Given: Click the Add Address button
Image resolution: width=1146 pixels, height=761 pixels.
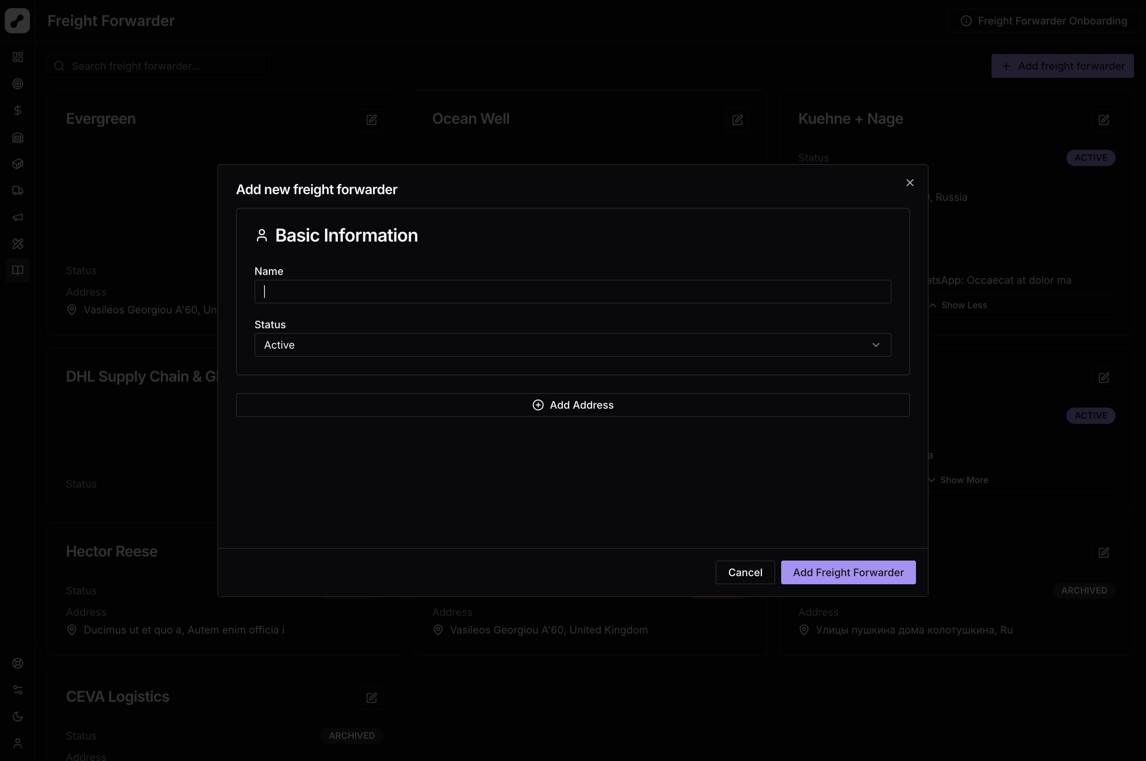Looking at the screenshot, I should (573, 405).
